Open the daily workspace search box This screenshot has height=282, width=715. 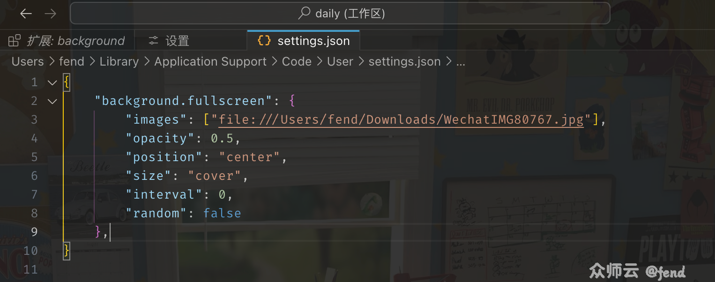coord(340,13)
